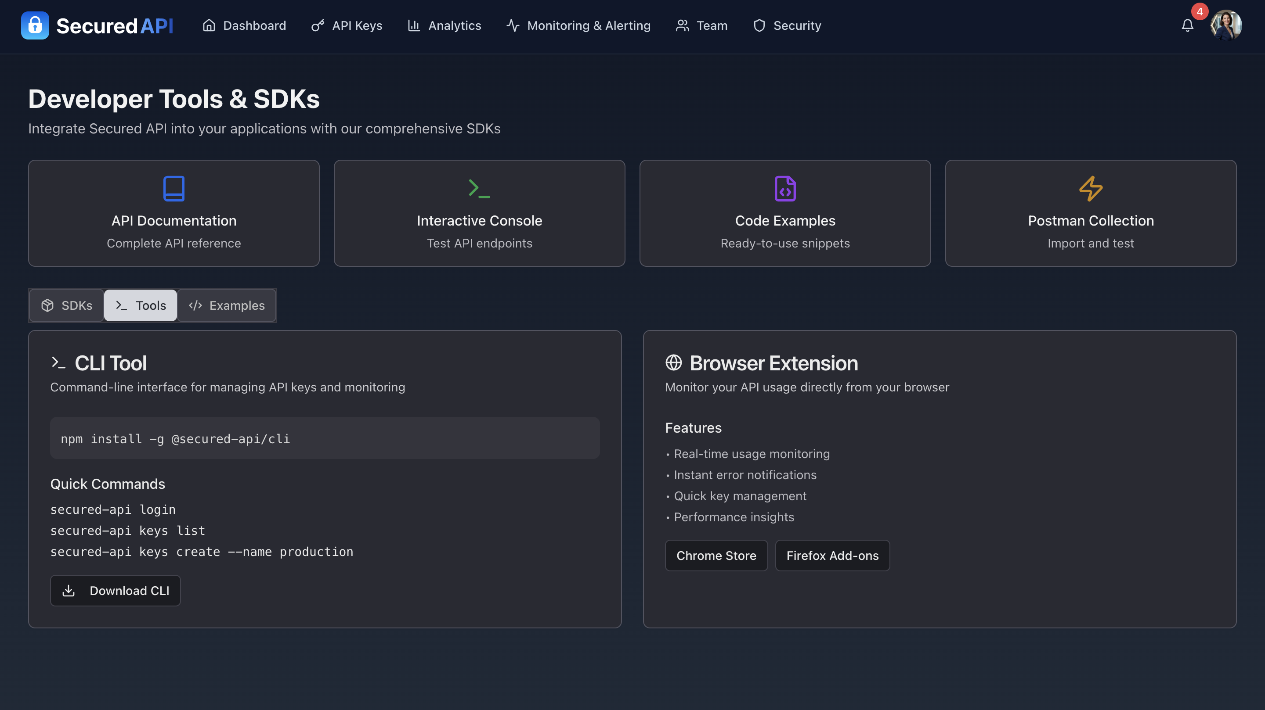Screen dimensions: 1265x710
Task: Navigate to the Analytics section
Action: [444, 25]
